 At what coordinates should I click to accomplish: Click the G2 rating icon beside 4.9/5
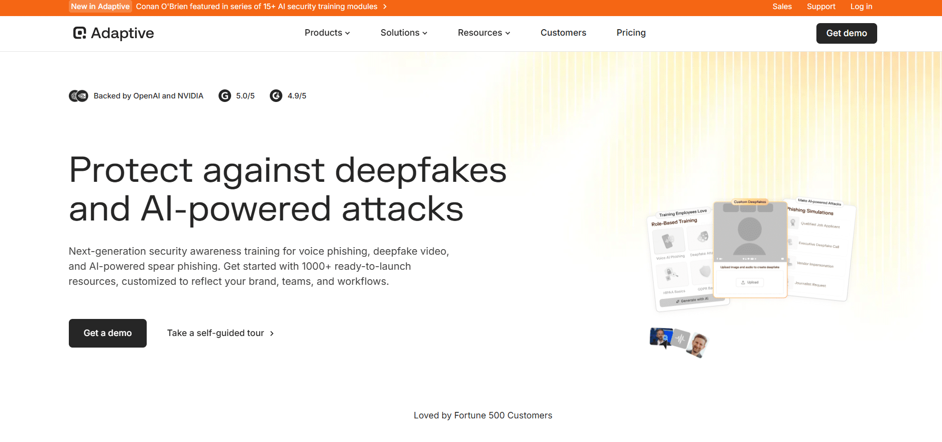(x=276, y=96)
